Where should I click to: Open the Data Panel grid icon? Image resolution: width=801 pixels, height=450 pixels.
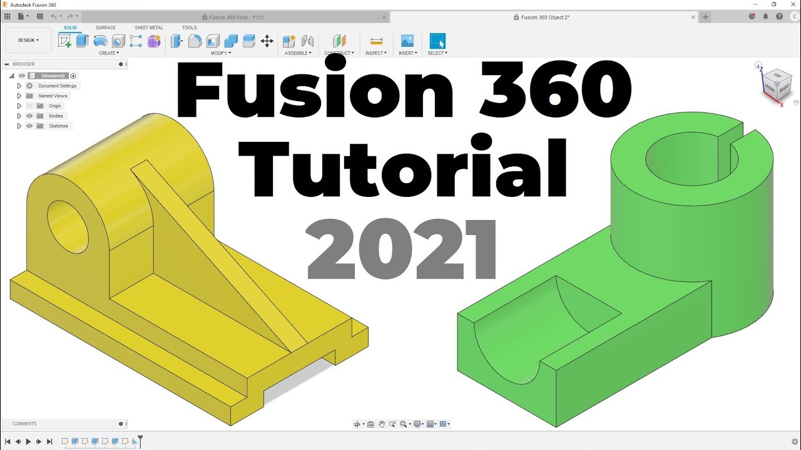tap(8, 17)
